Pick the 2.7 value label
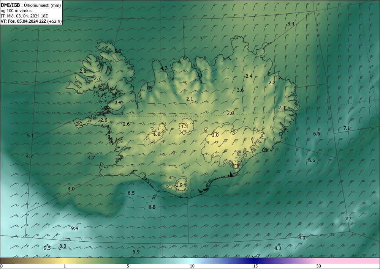The height and width of the screenshot is (269, 380). [x=97, y=79]
